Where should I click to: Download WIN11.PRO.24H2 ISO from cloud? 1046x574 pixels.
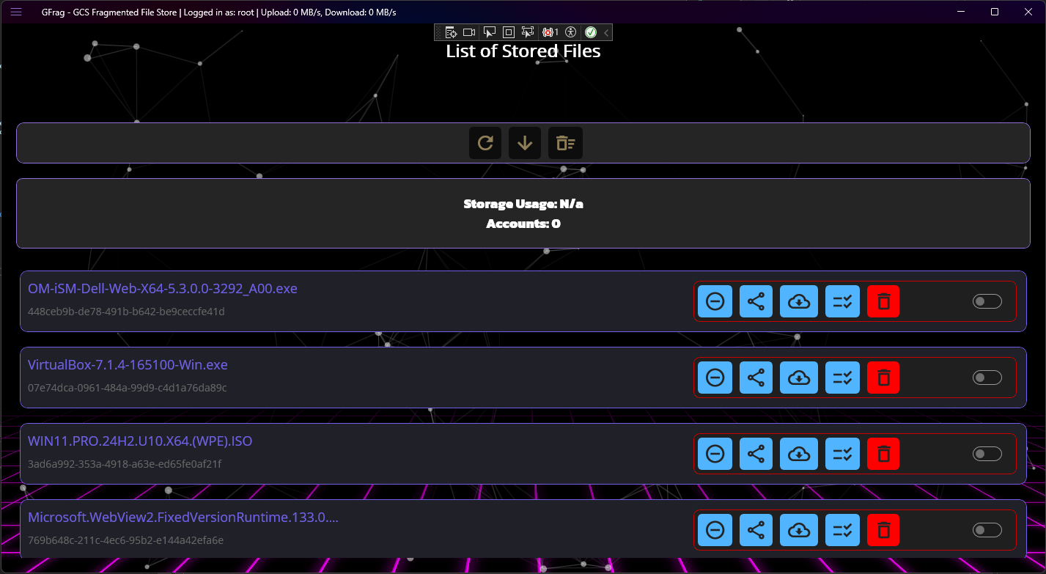pyautogui.click(x=799, y=454)
